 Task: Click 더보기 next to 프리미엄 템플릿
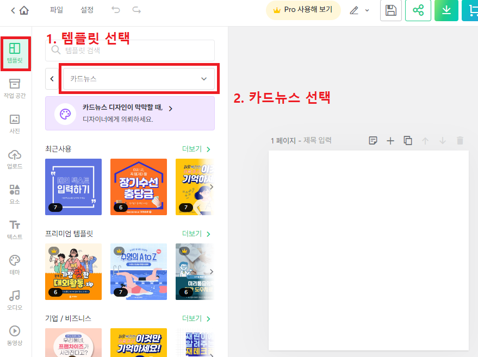(196, 234)
